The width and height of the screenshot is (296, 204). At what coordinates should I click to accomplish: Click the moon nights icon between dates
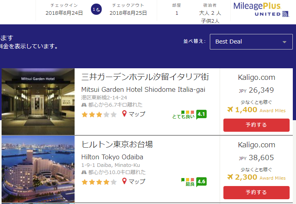96,9
